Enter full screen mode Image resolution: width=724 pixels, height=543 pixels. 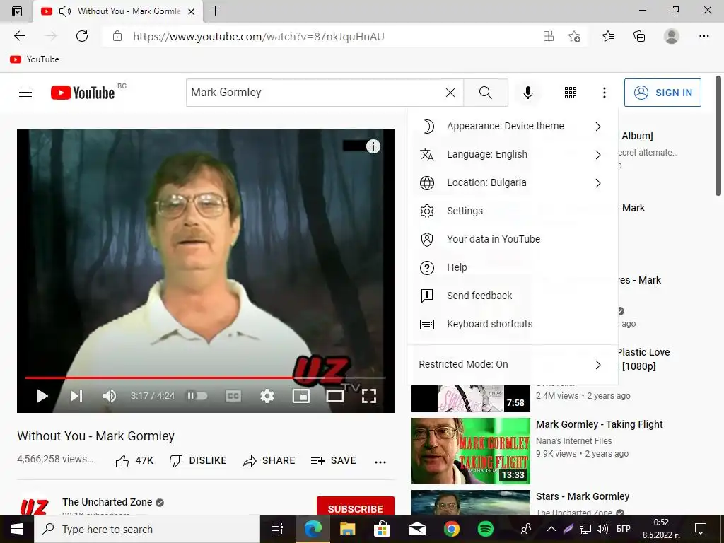click(369, 396)
